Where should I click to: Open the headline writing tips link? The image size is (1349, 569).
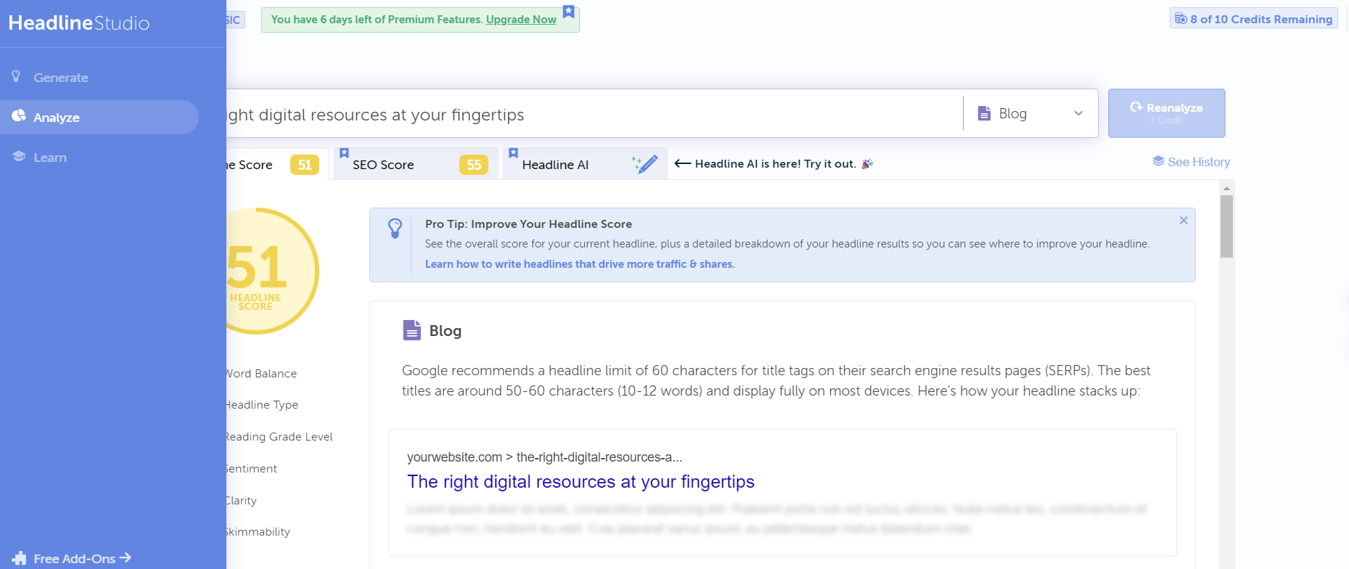pyautogui.click(x=579, y=264)
